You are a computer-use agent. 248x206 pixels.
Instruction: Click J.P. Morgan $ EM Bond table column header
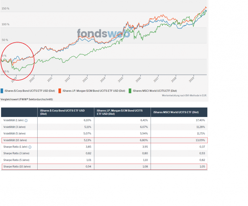pos(120,112)
